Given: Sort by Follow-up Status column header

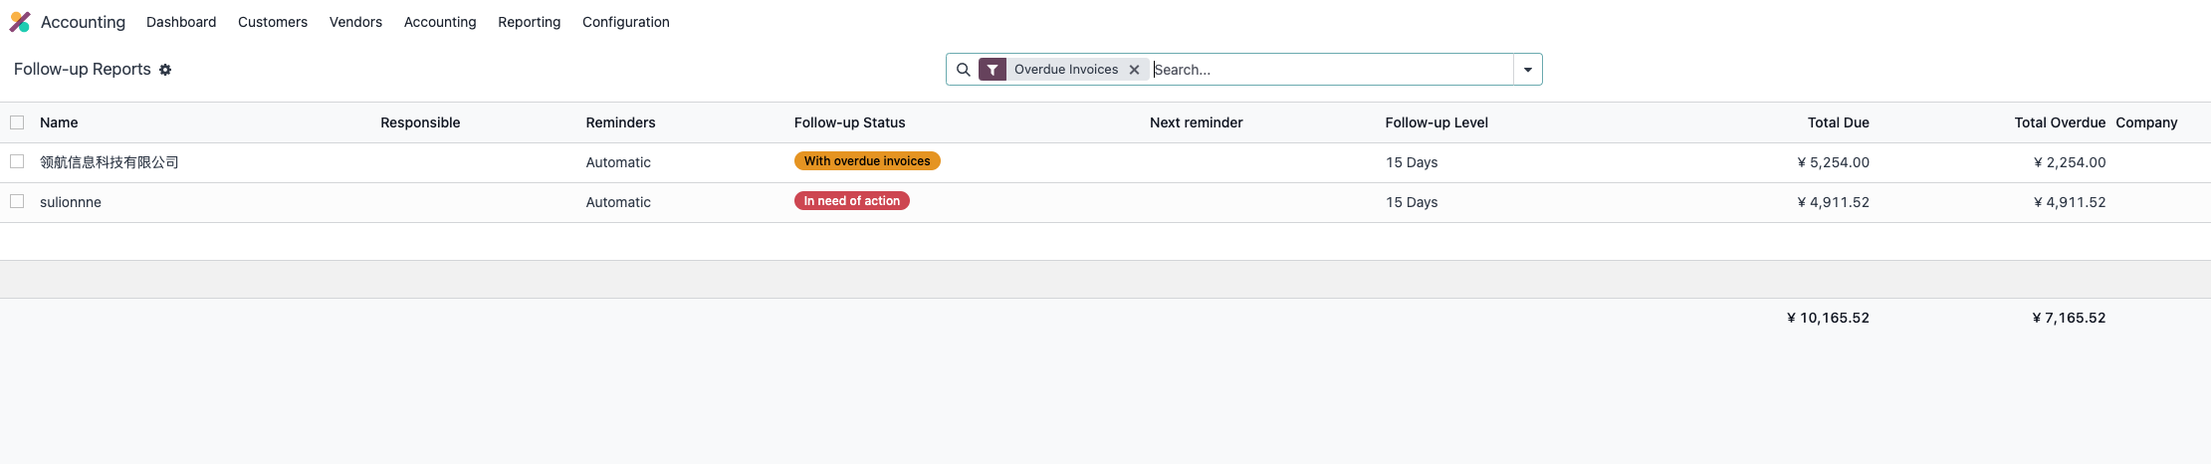Looking at the screenshot, I should [x=850, y=122].
